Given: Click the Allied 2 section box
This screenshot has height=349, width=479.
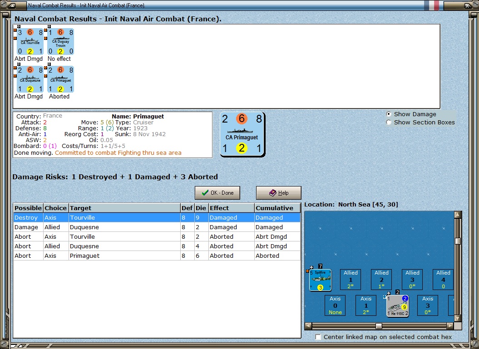Looking at the screenshot, I should coord(381,280).
